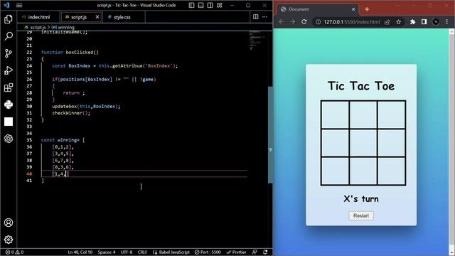
Task: Reload the browser page
Action: click(304, 22)
